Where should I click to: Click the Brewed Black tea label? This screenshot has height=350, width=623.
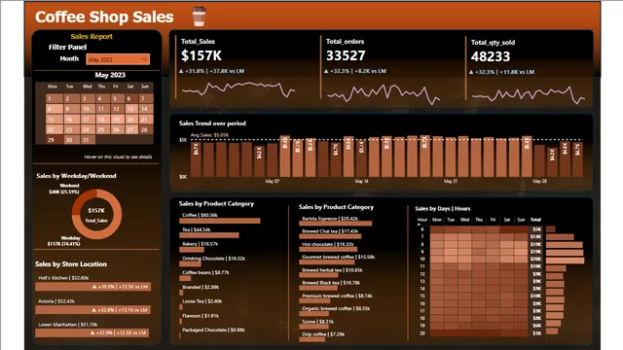(x=331, y=283)
